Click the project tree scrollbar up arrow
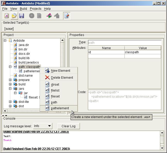This screenshot has height=153, width=167. tap(62, 40)
